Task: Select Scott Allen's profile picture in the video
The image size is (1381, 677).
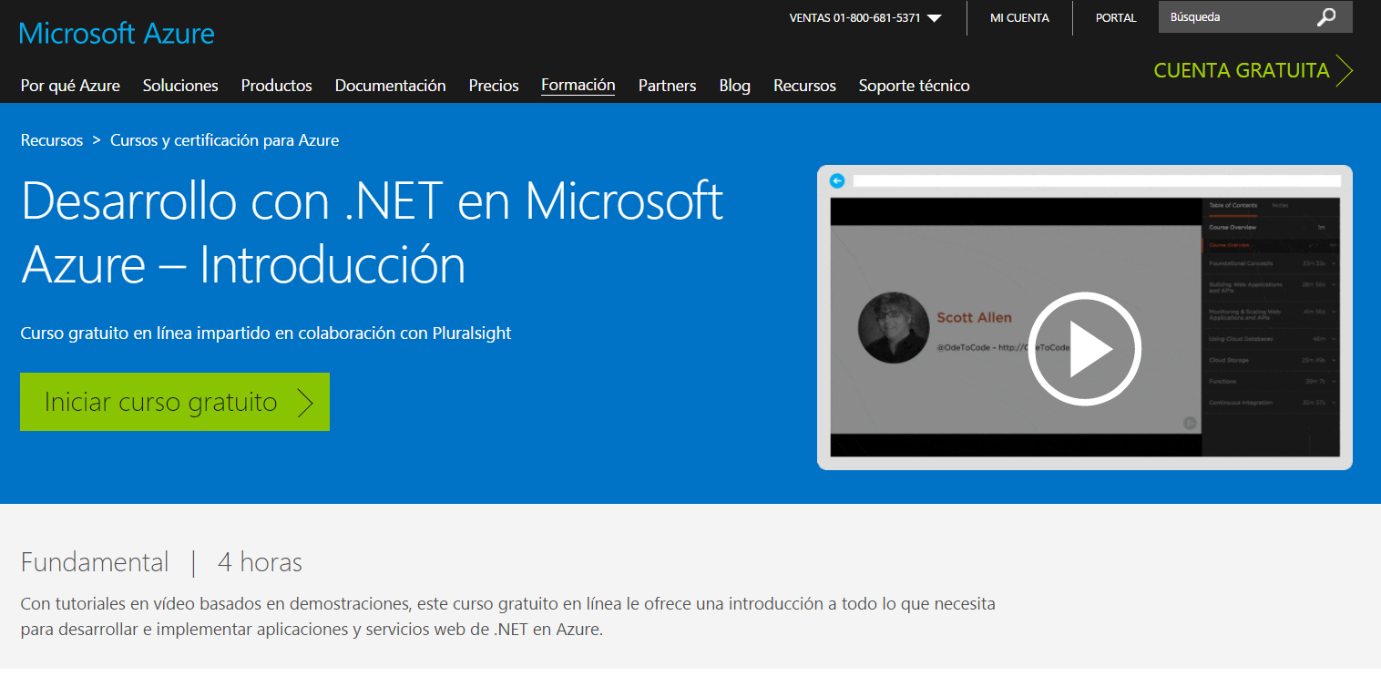Action: [x=893, y=328]
